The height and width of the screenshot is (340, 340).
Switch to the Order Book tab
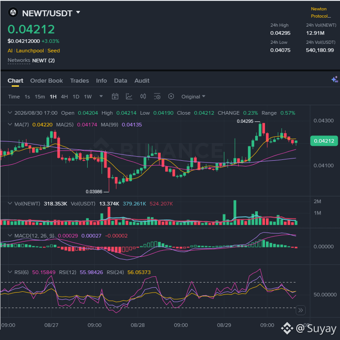tap(47, 81)
